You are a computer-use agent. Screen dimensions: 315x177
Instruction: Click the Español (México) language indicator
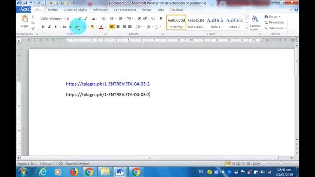click(77, 164)
